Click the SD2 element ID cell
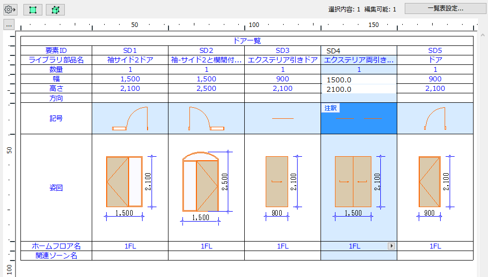Screen dimensions: 488x277 [206, 50]
